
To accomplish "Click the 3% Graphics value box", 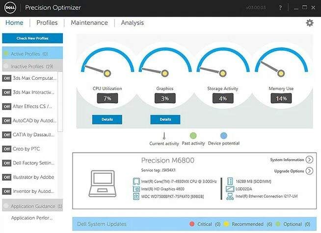I will click(x=165, y=98).
